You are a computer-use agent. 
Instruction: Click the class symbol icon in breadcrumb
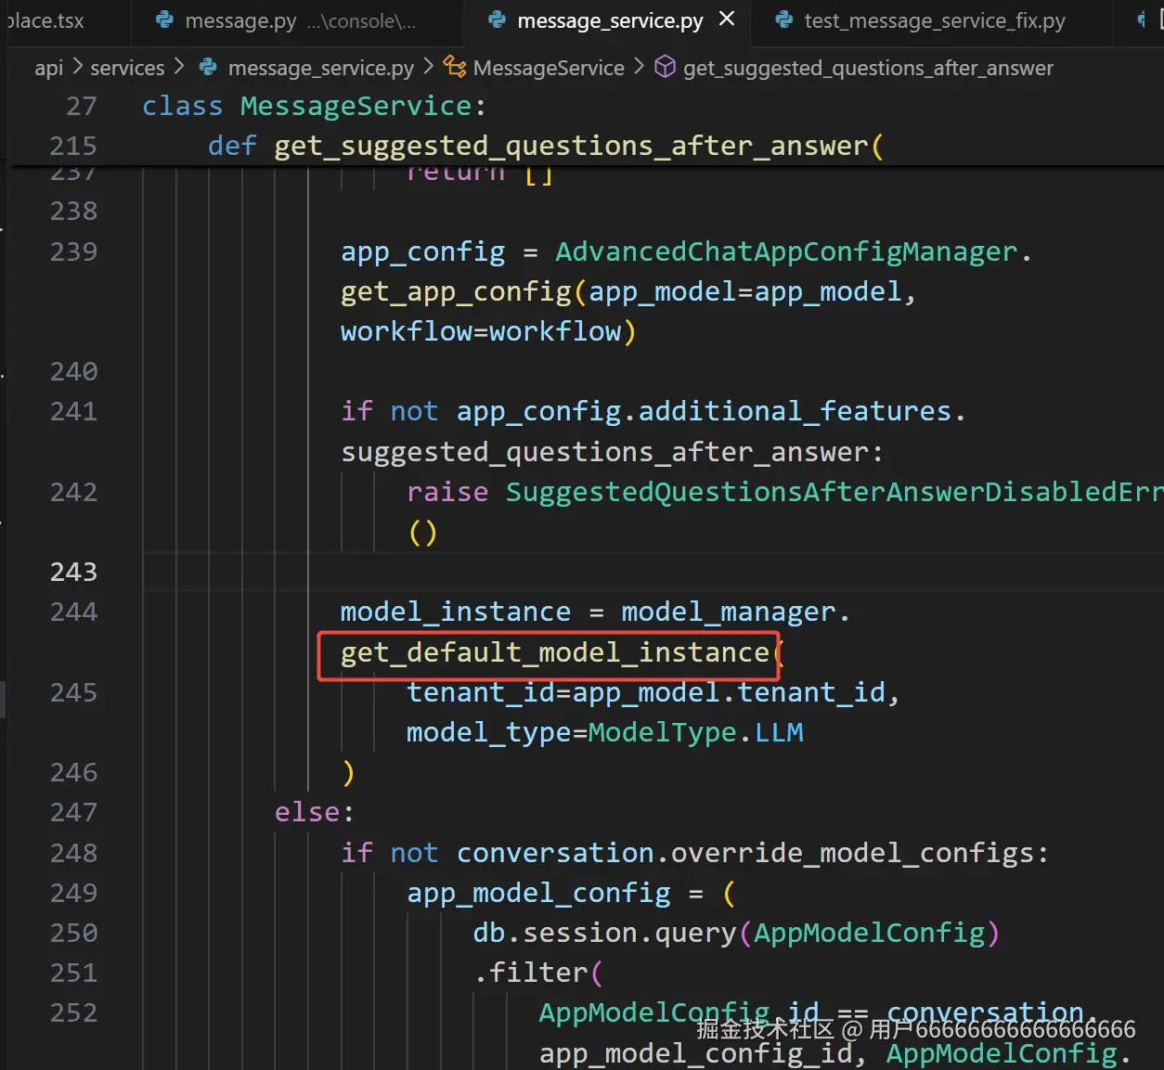455,67
